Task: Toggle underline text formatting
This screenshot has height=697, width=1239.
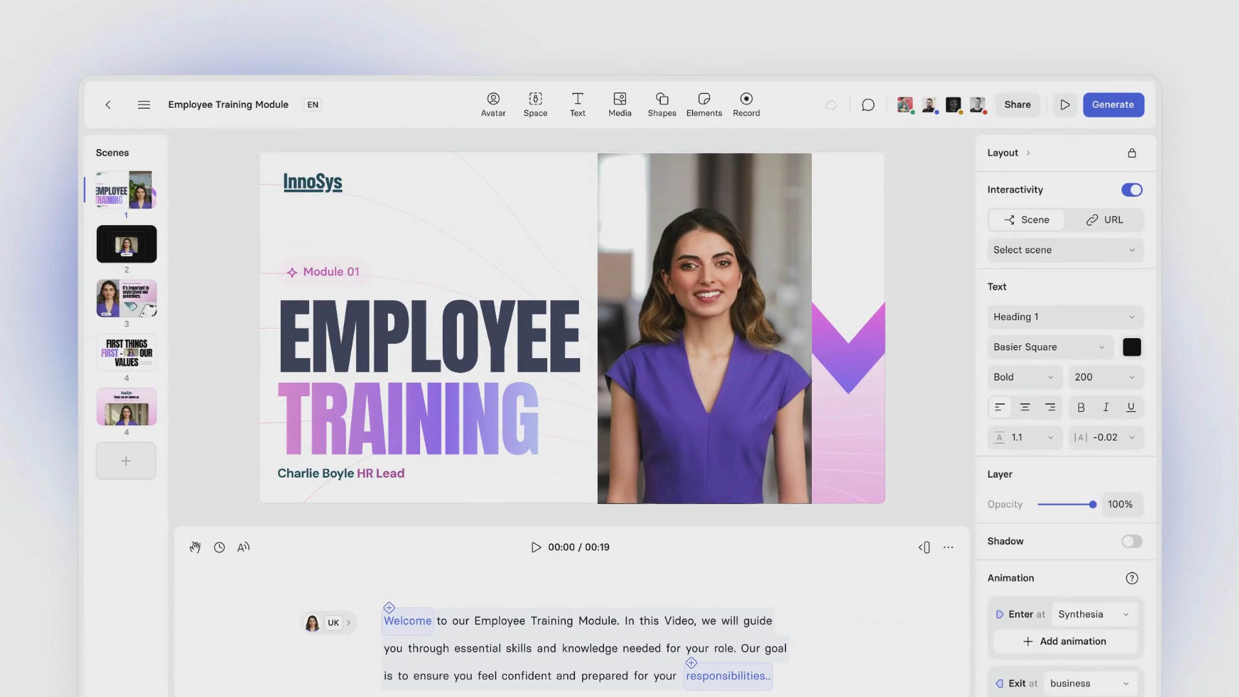Action: coord(1131,407)
